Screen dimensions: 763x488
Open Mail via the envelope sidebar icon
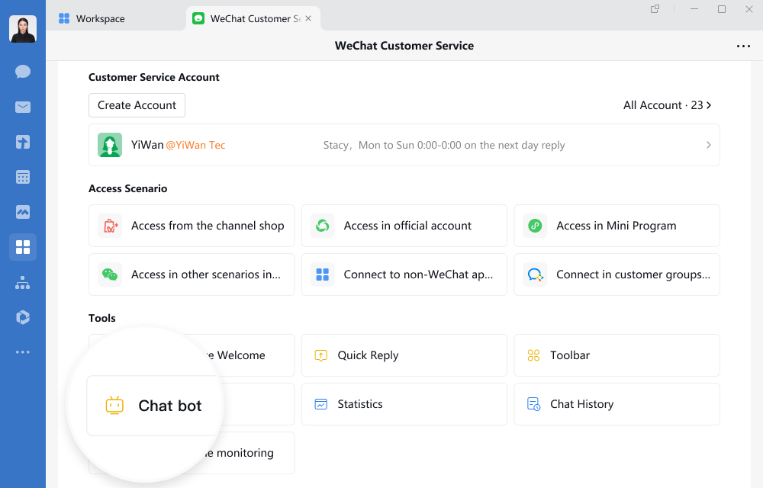23,107
